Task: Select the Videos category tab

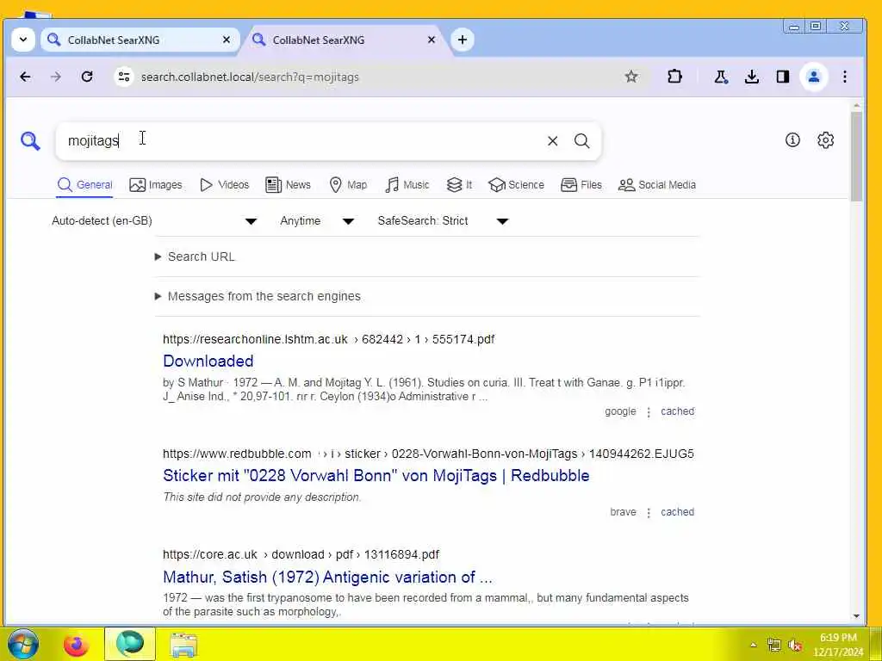Action: click(225, 185)
